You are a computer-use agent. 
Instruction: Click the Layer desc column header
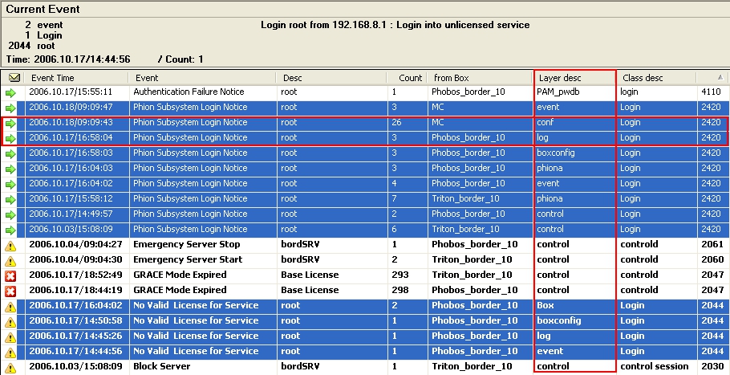(x=574, y=78)
